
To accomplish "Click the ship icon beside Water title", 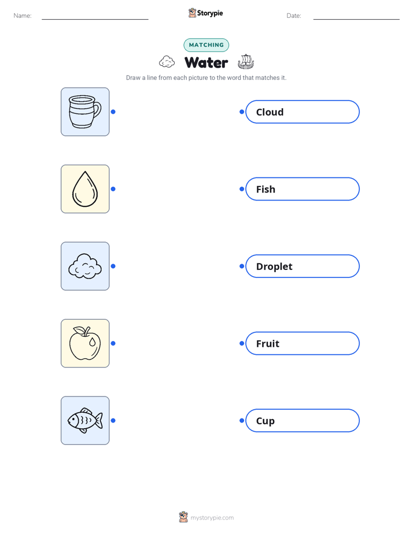I will [x=246, y=62].
